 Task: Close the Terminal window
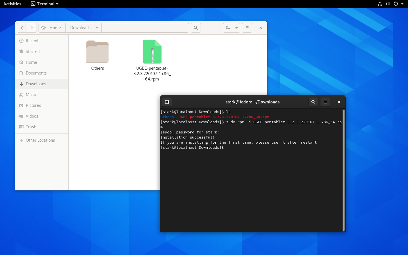coord(339,102)
